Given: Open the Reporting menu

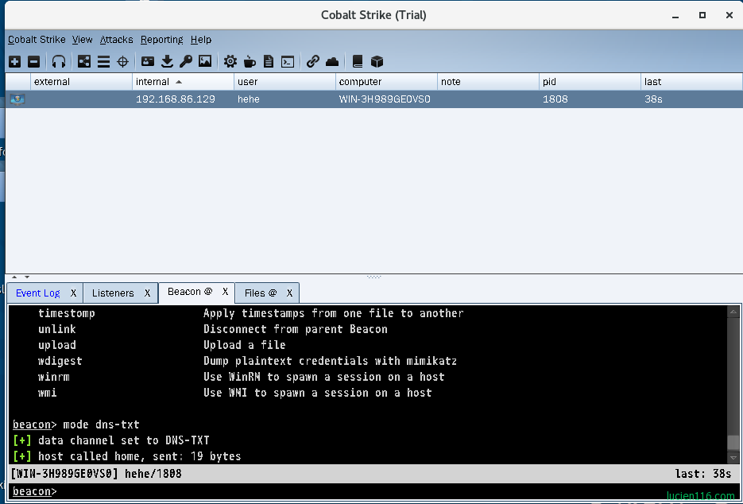Looking at the screenshot, I should tap(161, 40).
